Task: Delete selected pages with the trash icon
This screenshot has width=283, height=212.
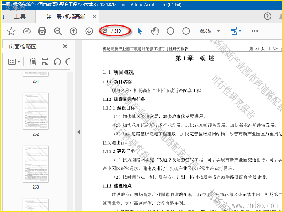Action: click(x=33, y=61)
